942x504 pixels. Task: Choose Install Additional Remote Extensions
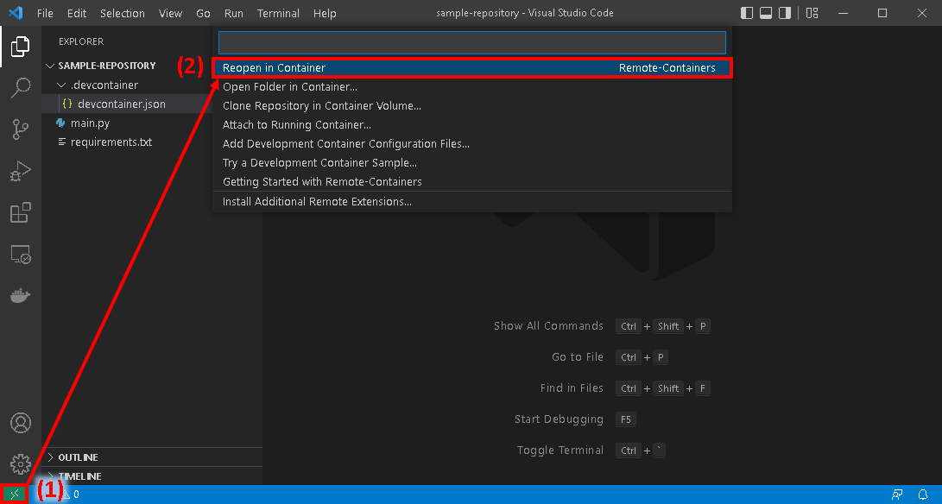[x=472, y=201]
